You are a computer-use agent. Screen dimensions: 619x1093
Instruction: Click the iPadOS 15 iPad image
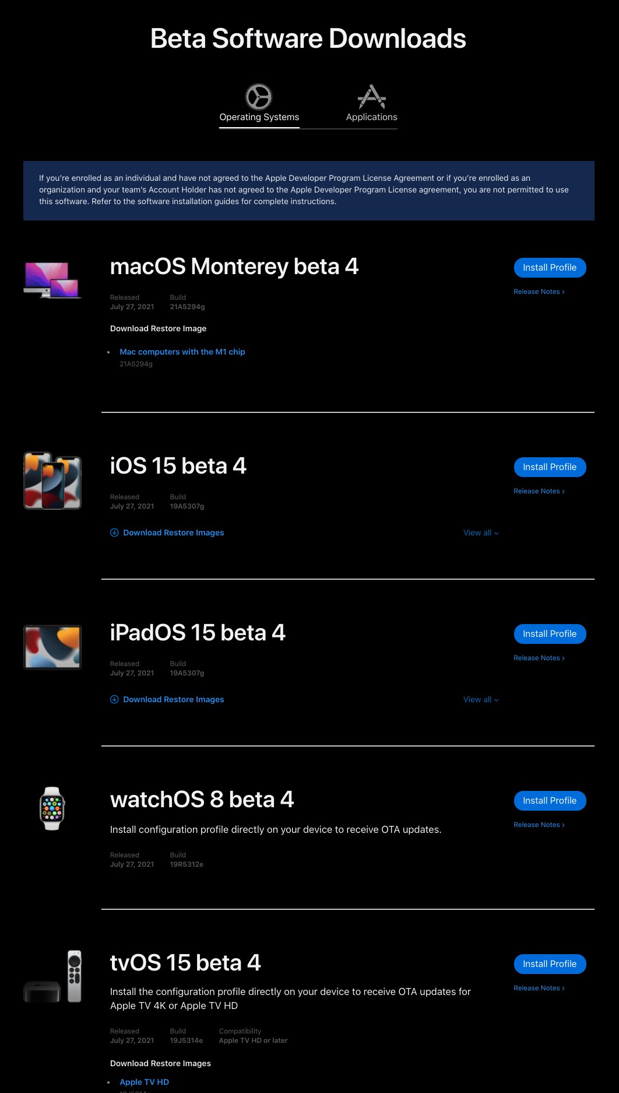click(52, 647)
